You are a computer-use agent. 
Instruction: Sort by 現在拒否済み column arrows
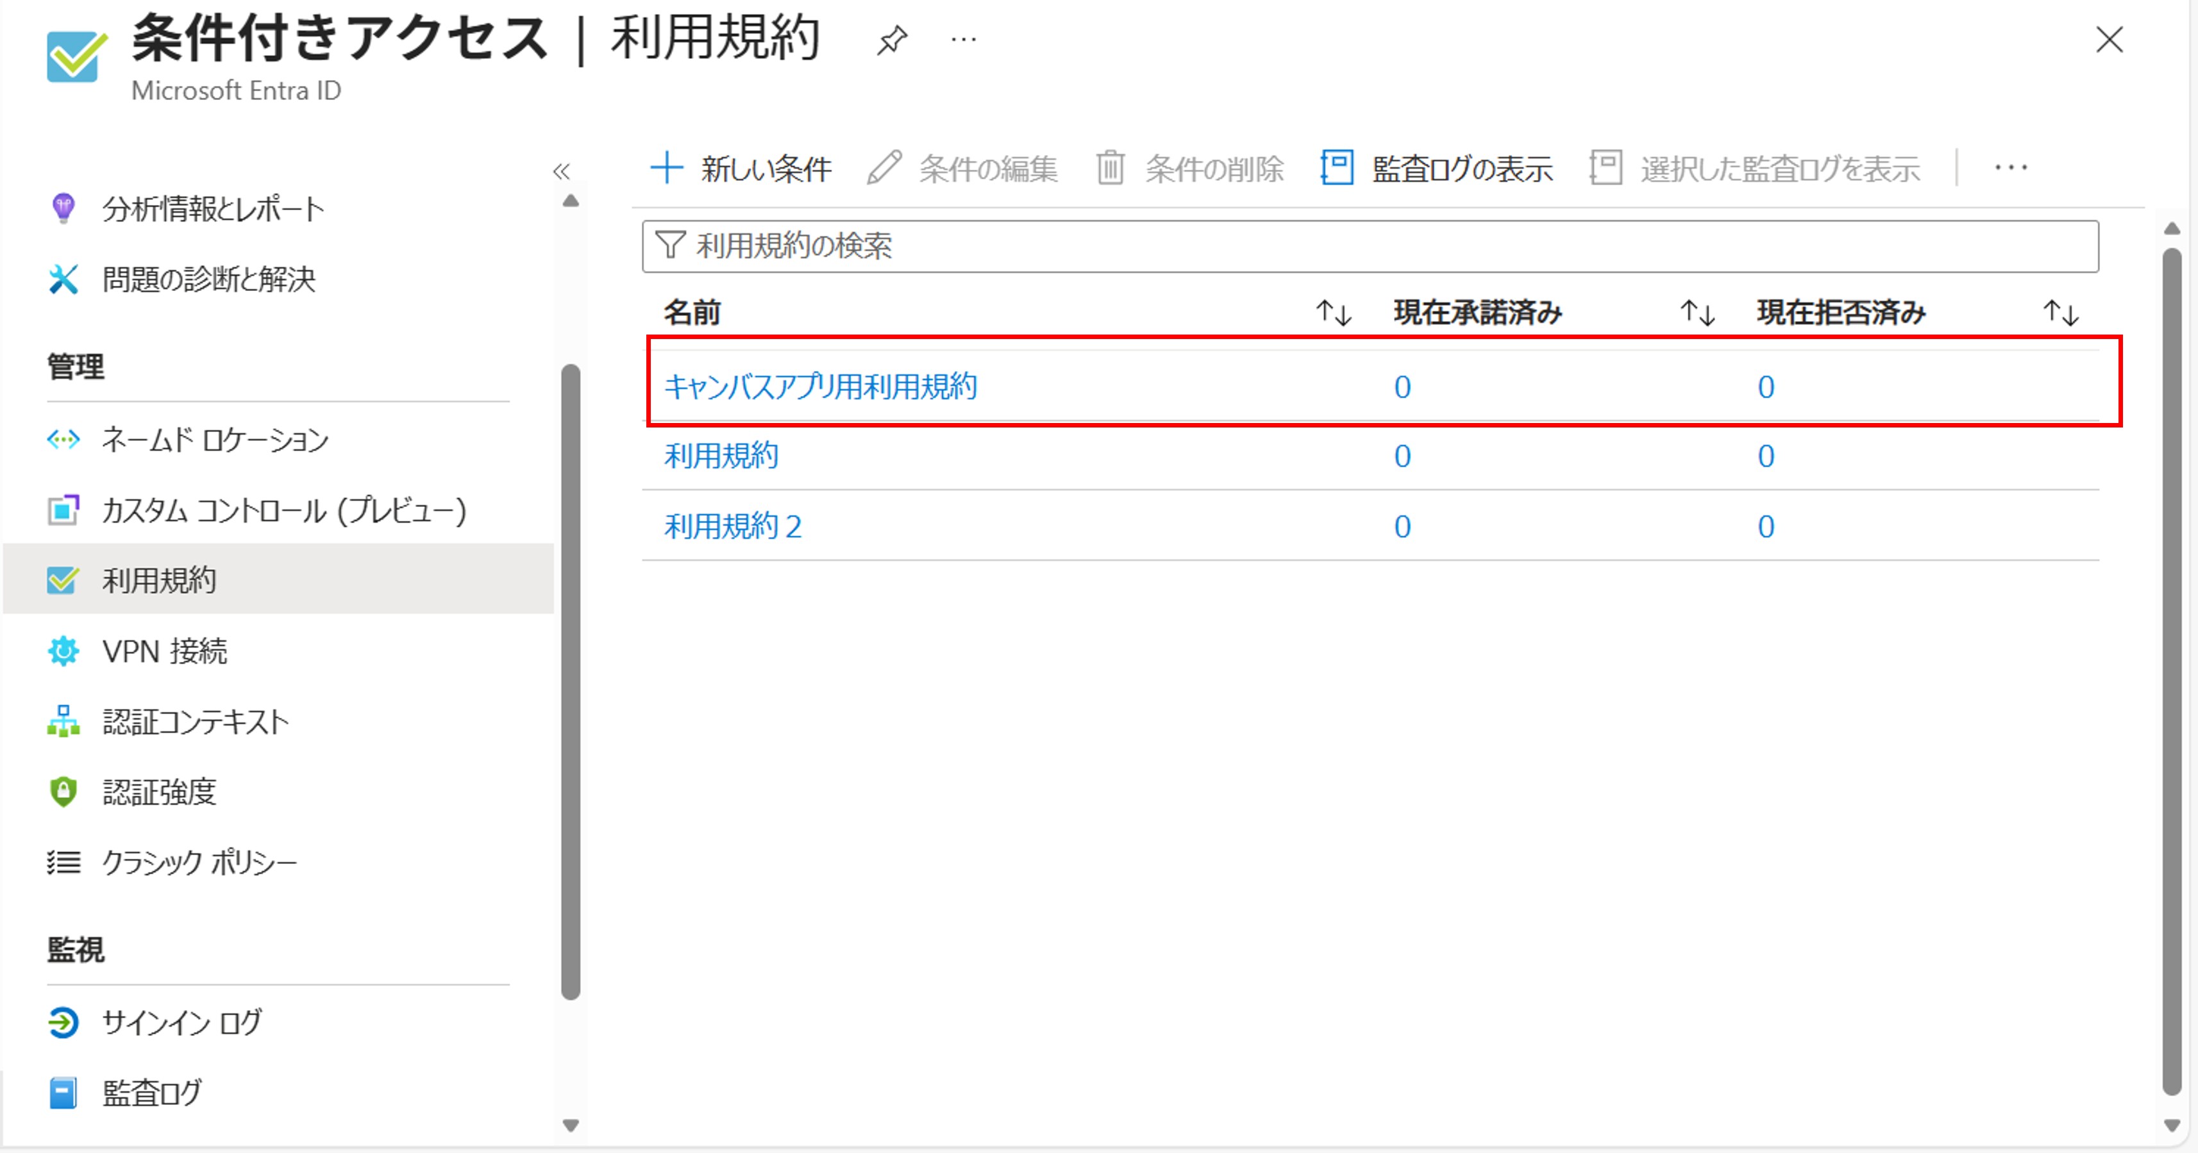(x=2061, y=313)
